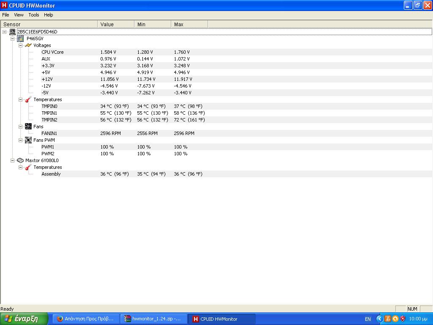Click the 35 °C (94 °F) Assembly minimum

151,174
